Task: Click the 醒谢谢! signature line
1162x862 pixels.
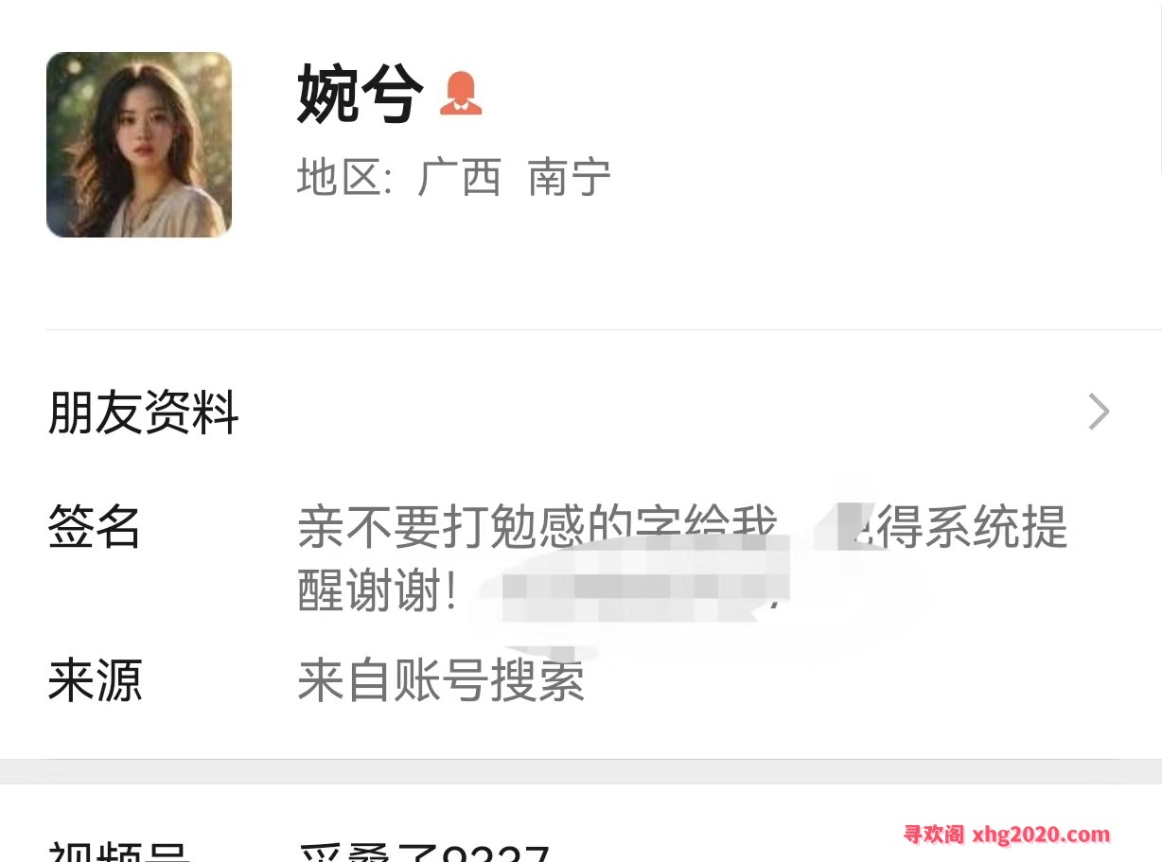Action: click(379, 592)
